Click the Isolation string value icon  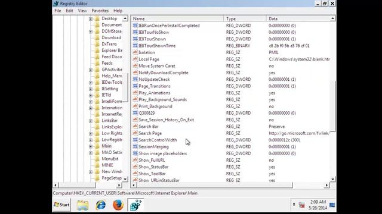[x=135, y=52]
